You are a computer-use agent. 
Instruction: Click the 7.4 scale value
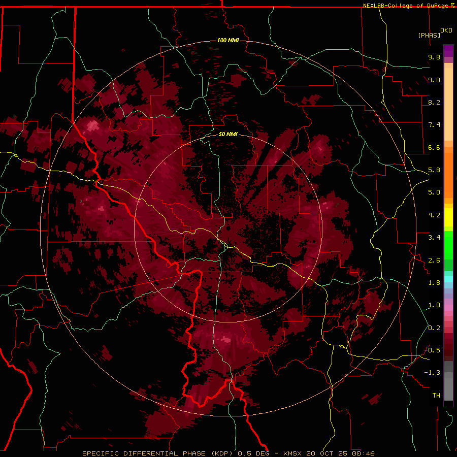coord(434,125)
